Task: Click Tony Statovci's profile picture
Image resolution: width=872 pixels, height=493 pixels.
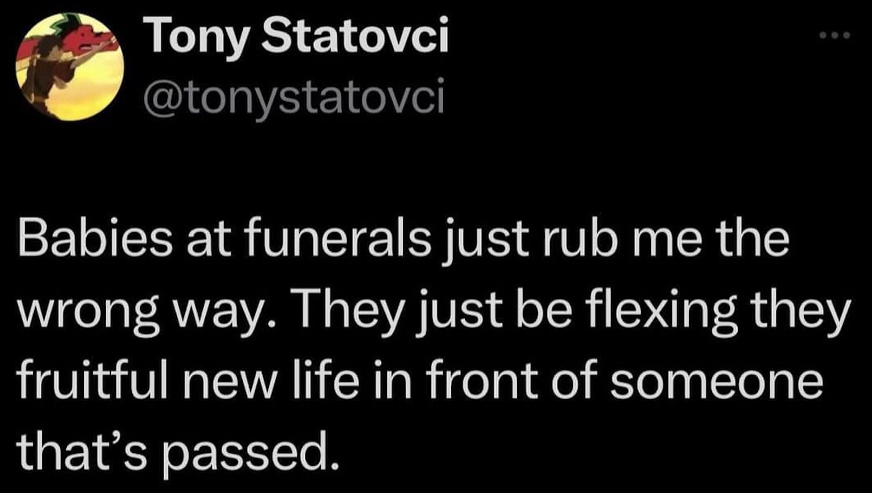Action: coord(70,67)
